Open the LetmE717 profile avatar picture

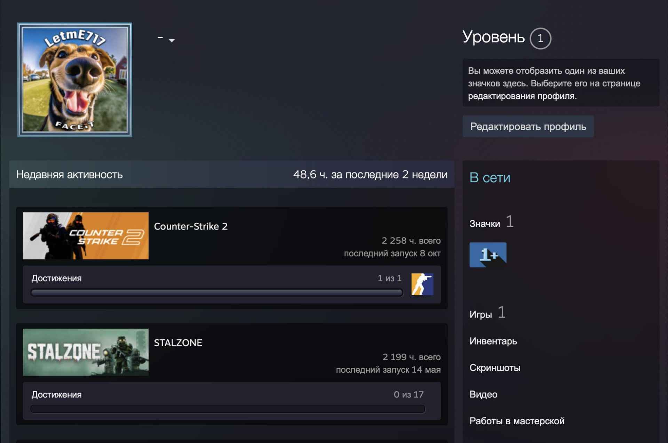pyautogui.click(x=75, y=80)
